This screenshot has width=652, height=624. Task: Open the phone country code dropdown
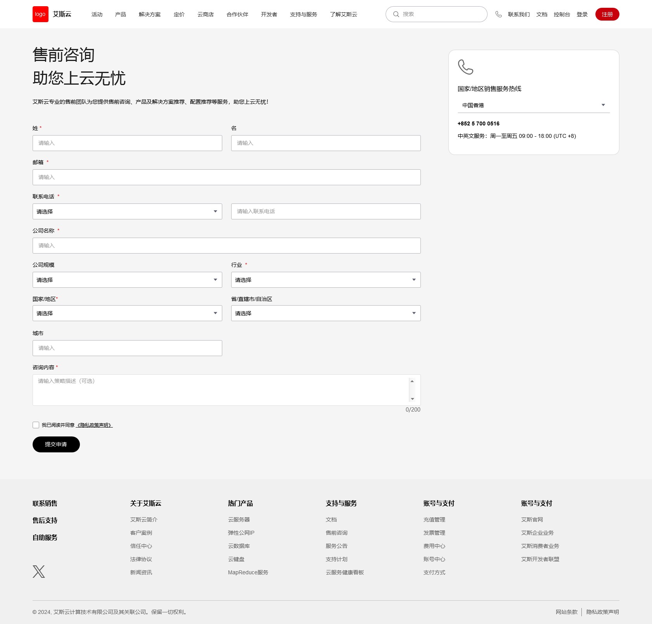tap(127, 211)
